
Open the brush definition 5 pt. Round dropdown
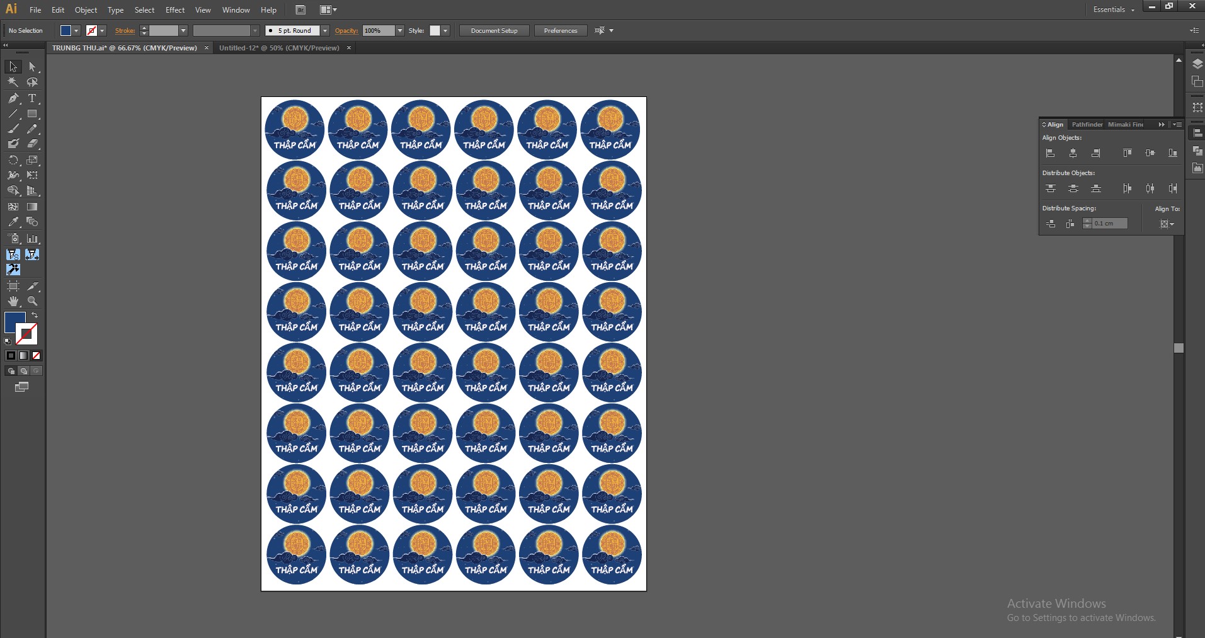(x=325, y=30)
